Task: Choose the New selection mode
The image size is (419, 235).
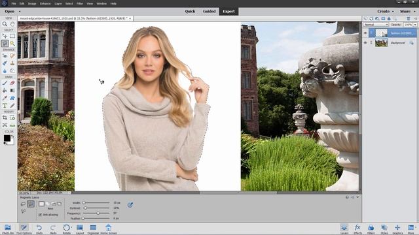Action: pyautogui.click(x=41, y=204)
